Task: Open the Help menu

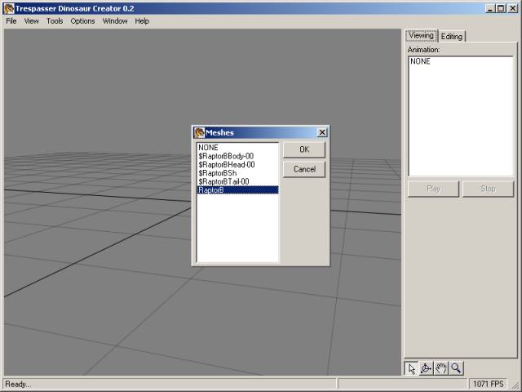Action: [x=142, y=21]
